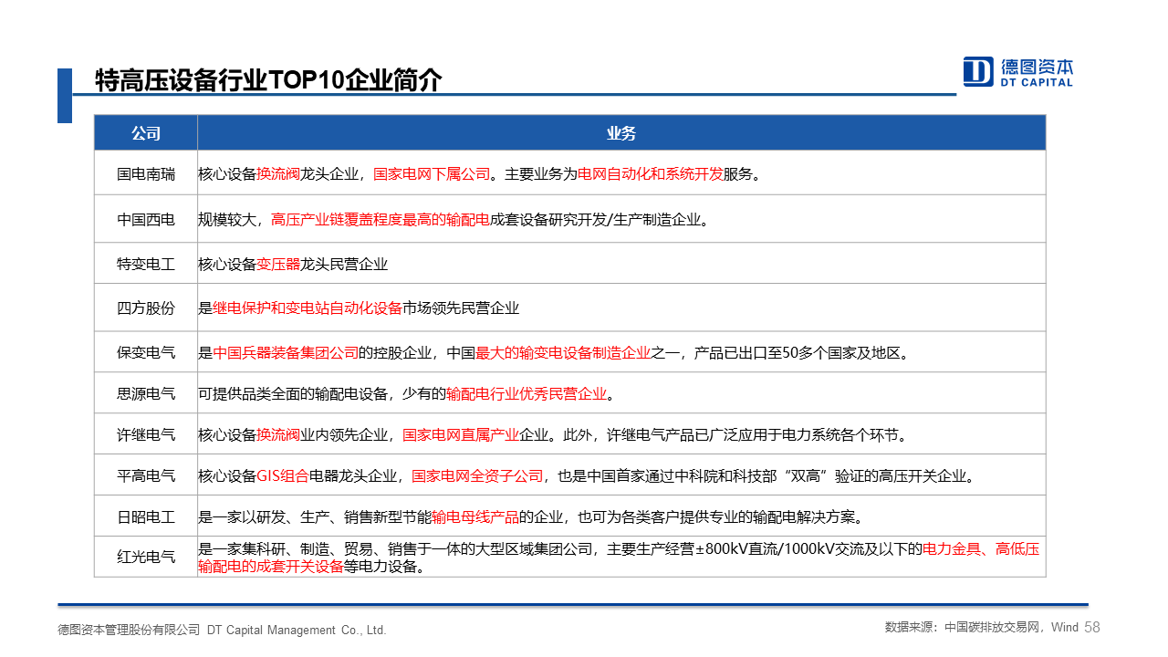The height and width of the screenshot is (657, 1168).
Task: Click the 输配电行业优秀民营企业 red text
Action: tap(527, 393)
